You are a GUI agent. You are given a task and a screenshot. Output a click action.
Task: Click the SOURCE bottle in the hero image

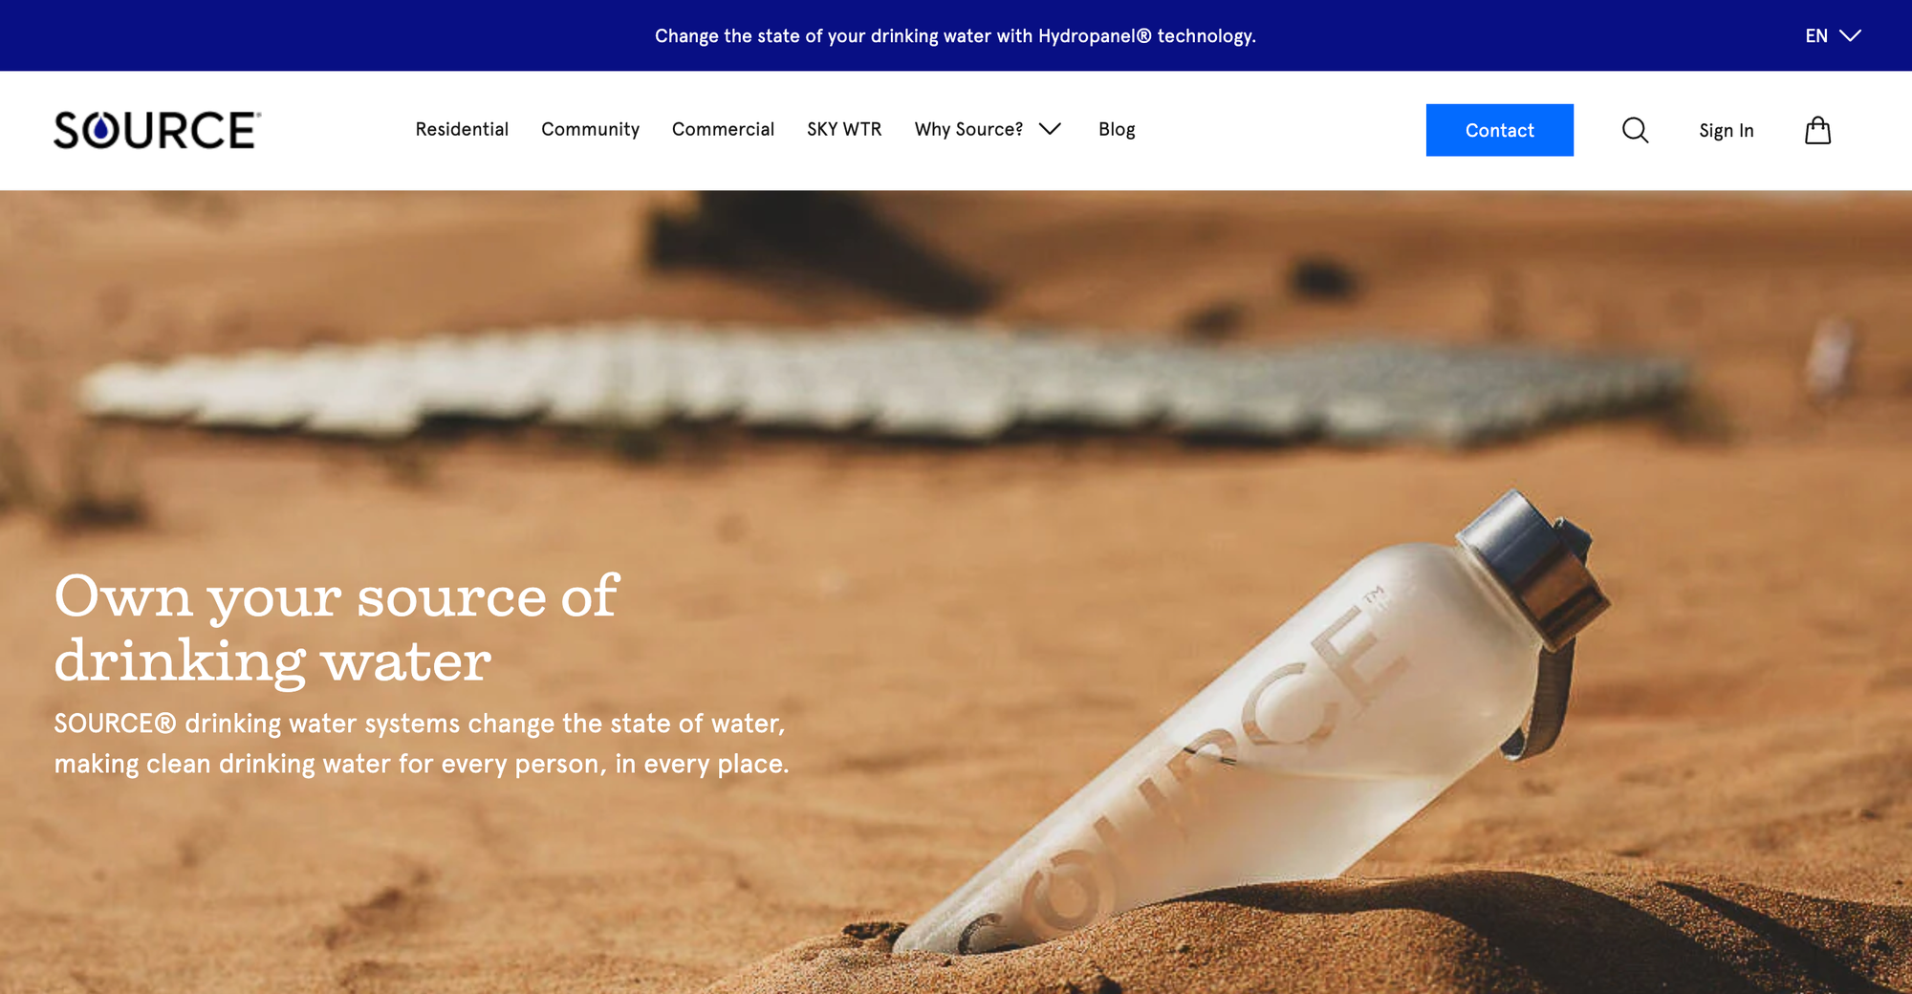click(1252, 726)
